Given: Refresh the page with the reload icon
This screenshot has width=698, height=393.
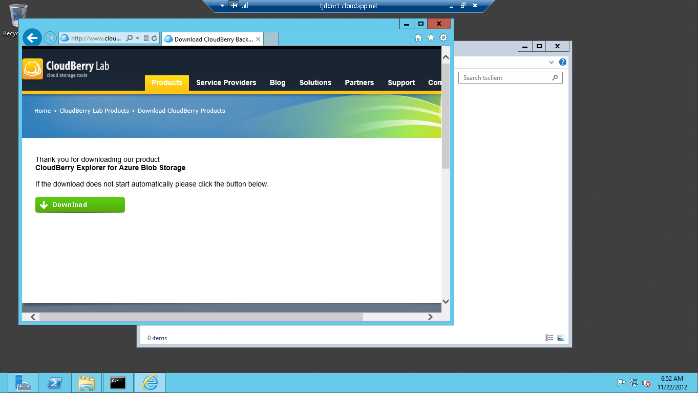Looking at the screenshot, I should [154, 38].
